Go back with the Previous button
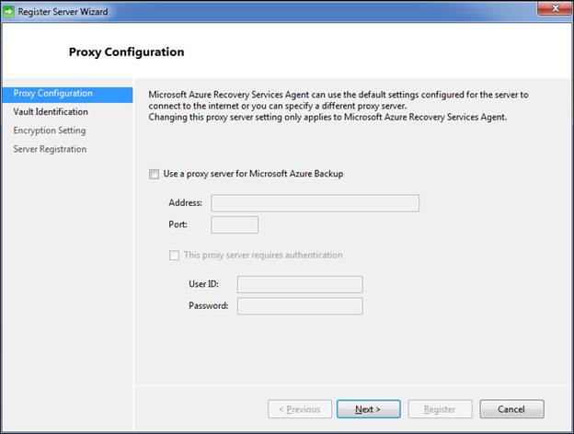 [300, 409]
